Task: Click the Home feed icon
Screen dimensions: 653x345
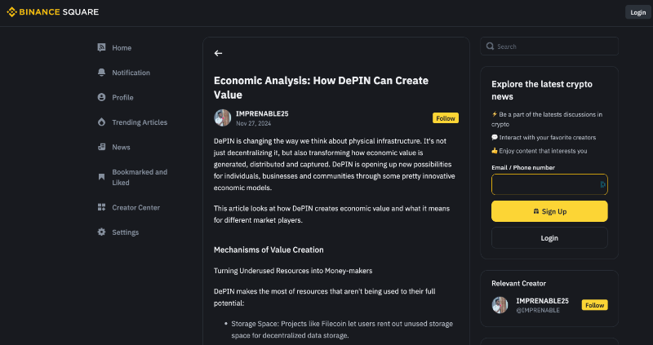Action: pyautogui.click(x=101, y=47)
